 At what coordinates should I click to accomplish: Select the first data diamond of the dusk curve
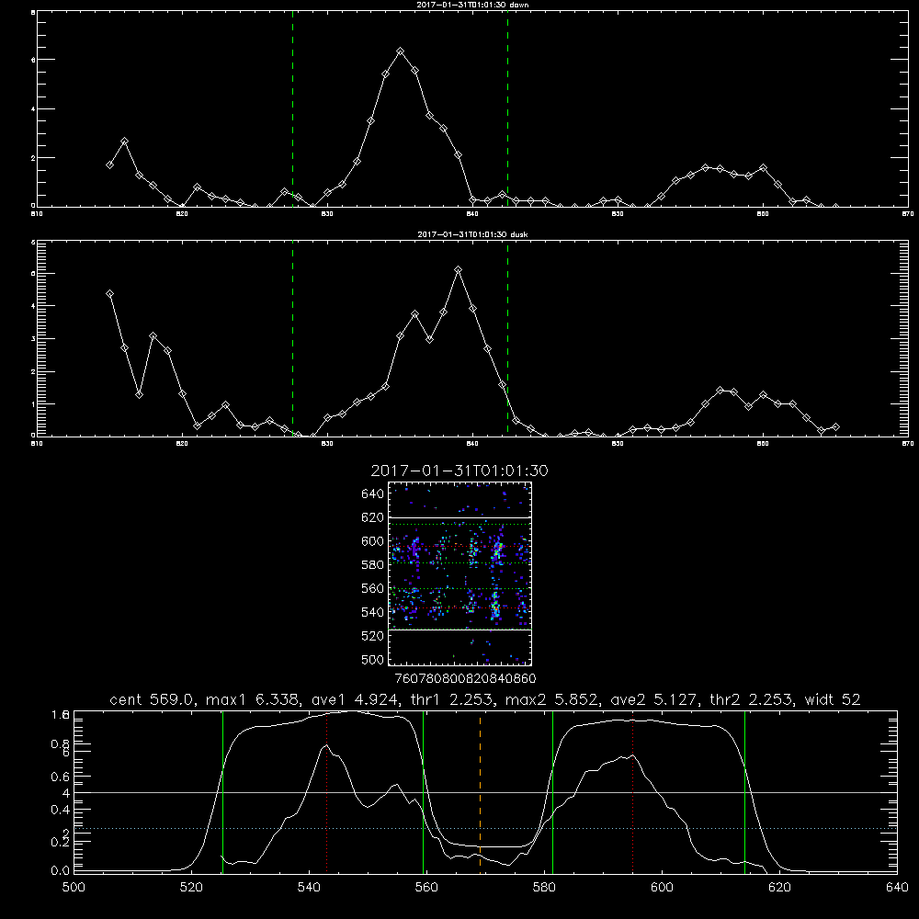[109, 294]
